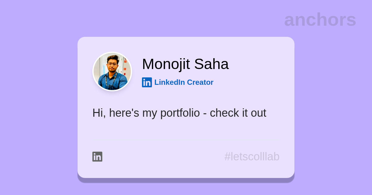The height and width of the screenshot is (195, 372).
Task: Click the first name "Monojit"
Action: click(x=166, y=64)
